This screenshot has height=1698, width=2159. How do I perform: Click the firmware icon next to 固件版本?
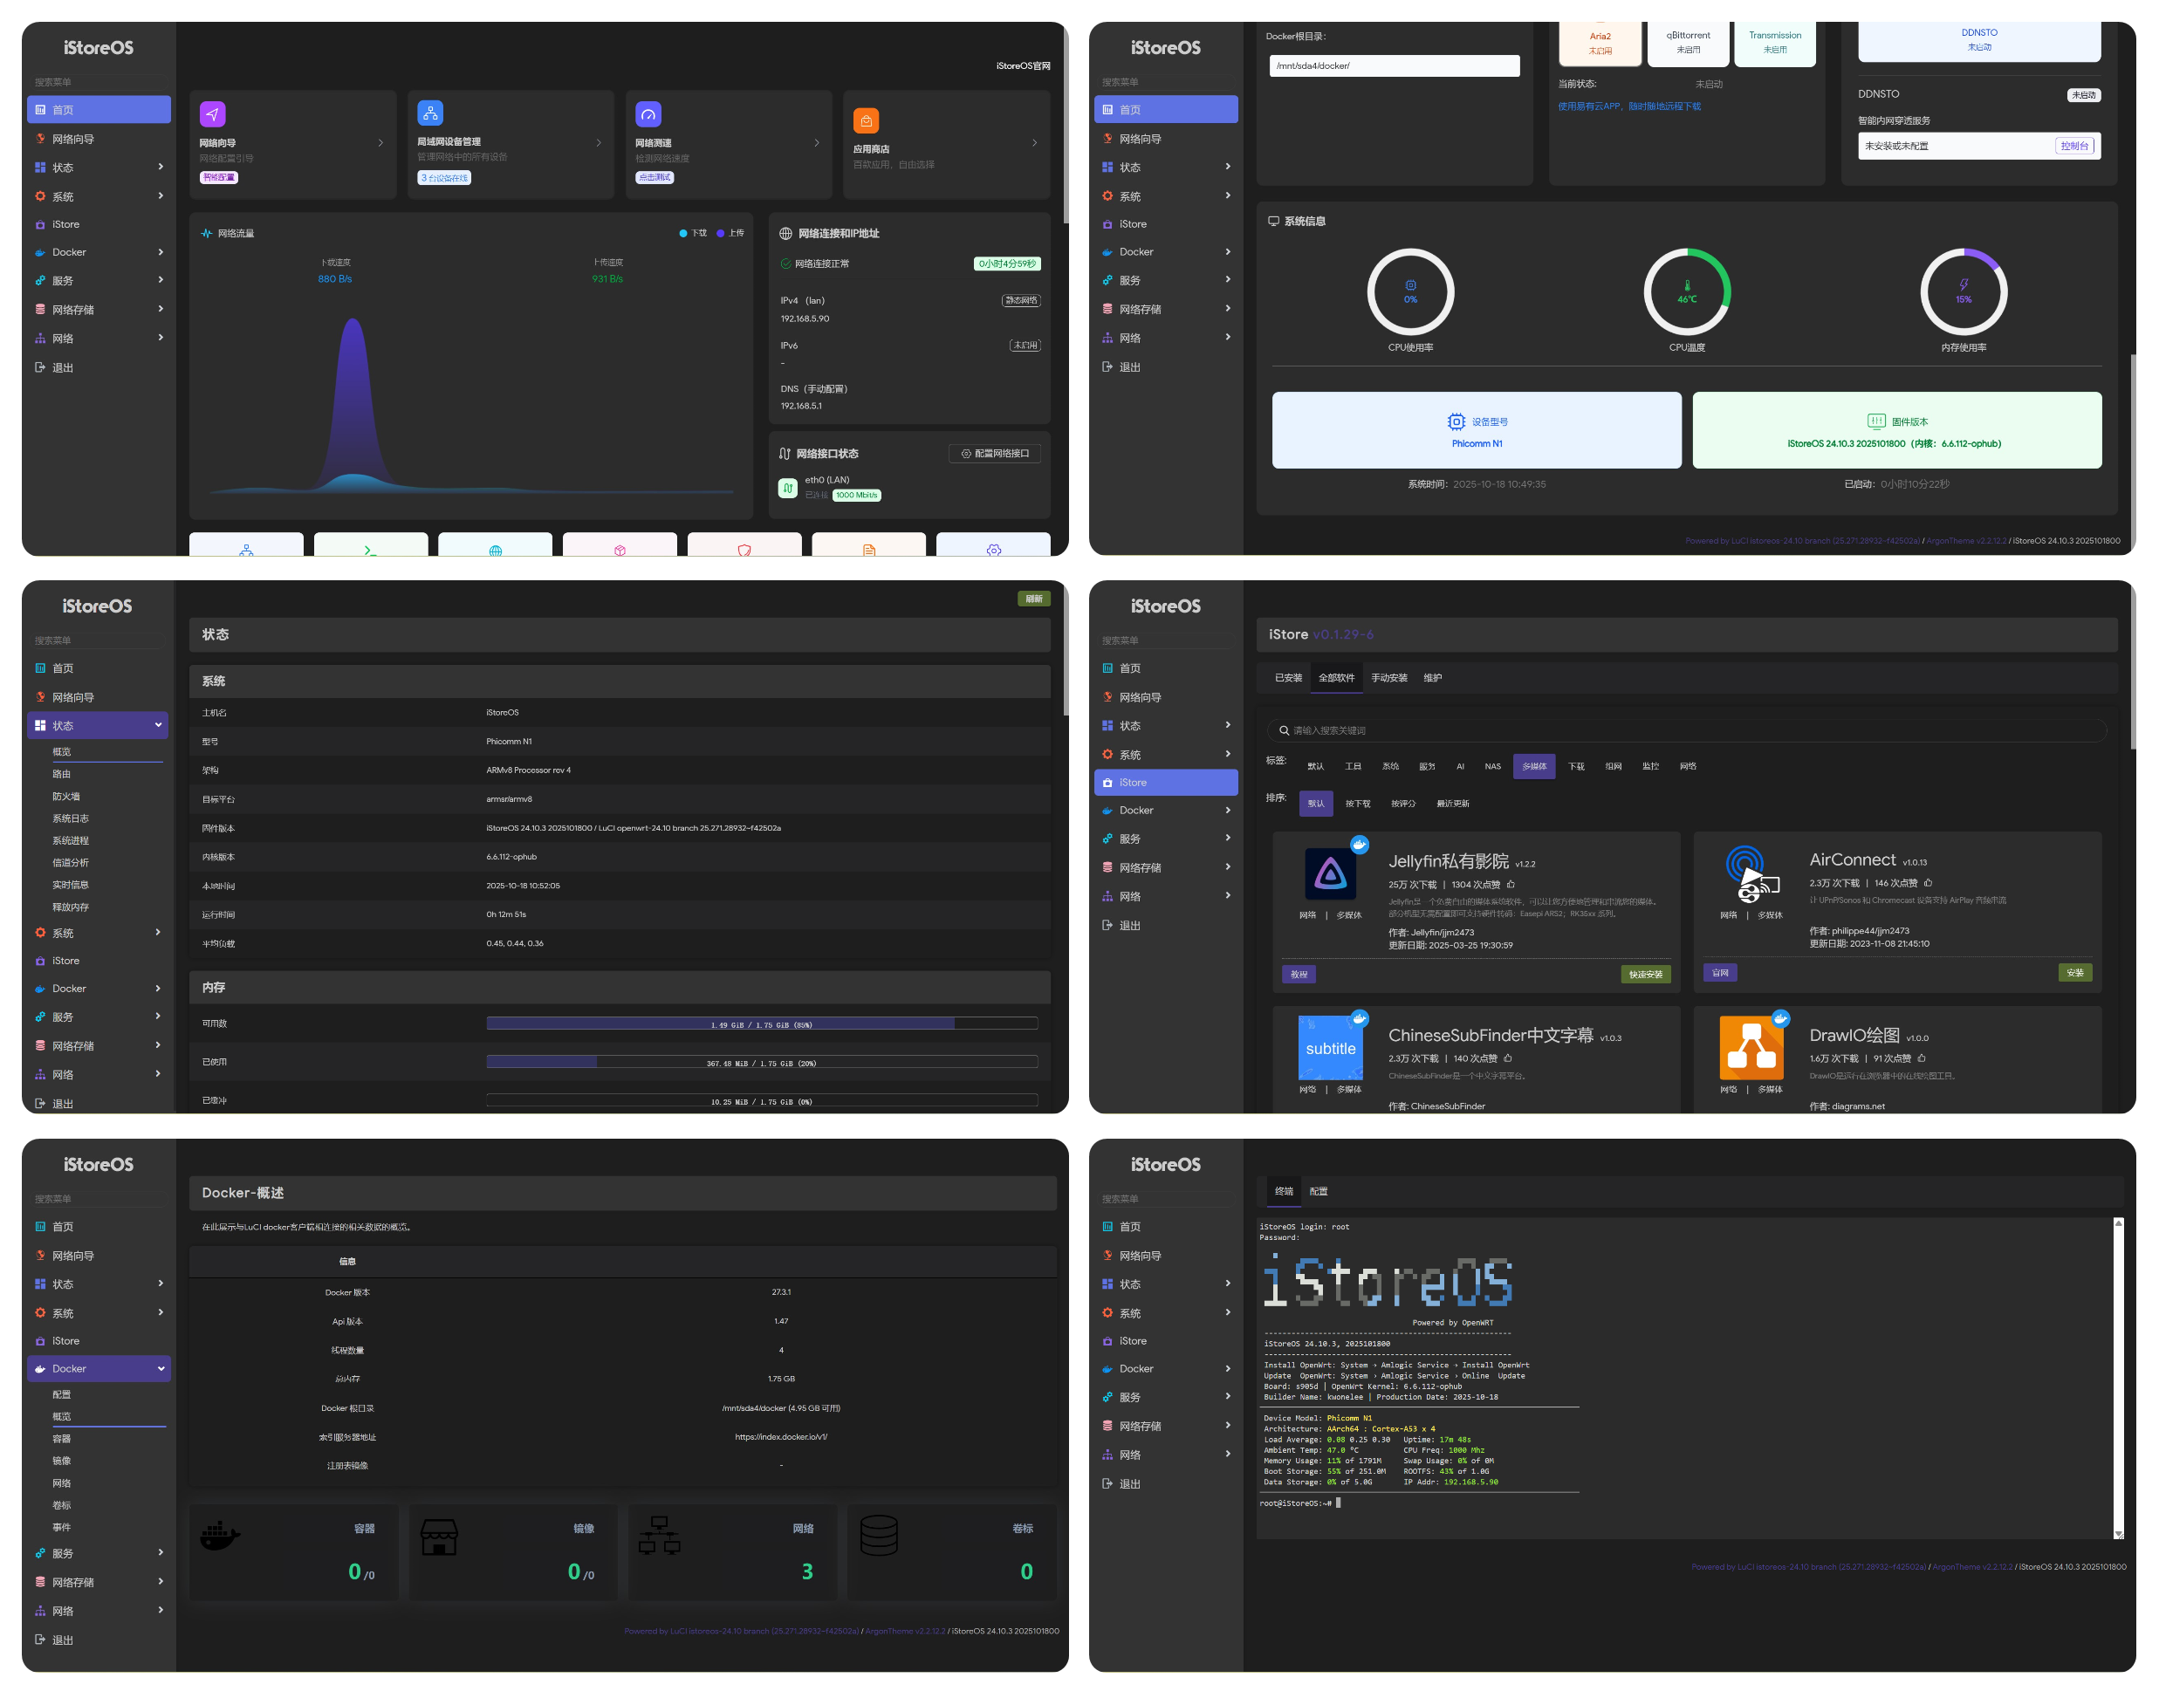tap(1877, 421)
